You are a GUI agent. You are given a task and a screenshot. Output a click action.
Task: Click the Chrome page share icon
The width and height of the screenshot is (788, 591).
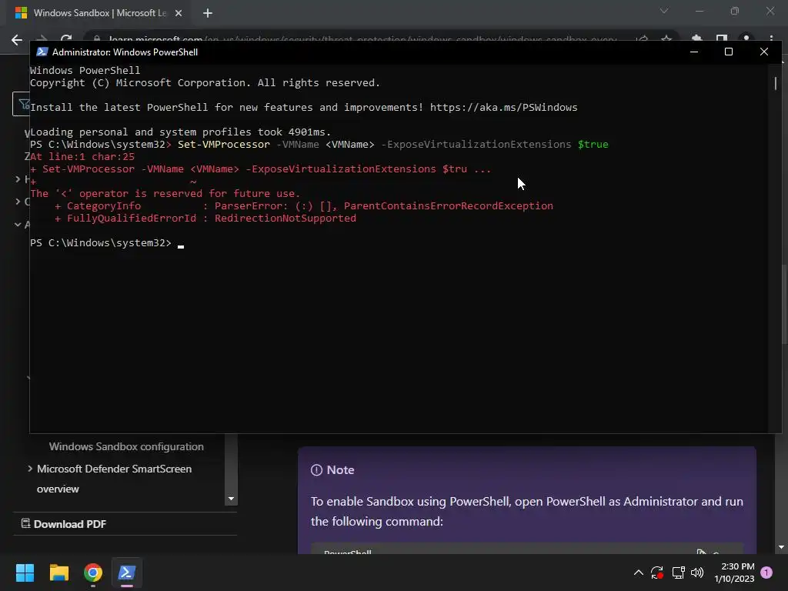[642, 39]
